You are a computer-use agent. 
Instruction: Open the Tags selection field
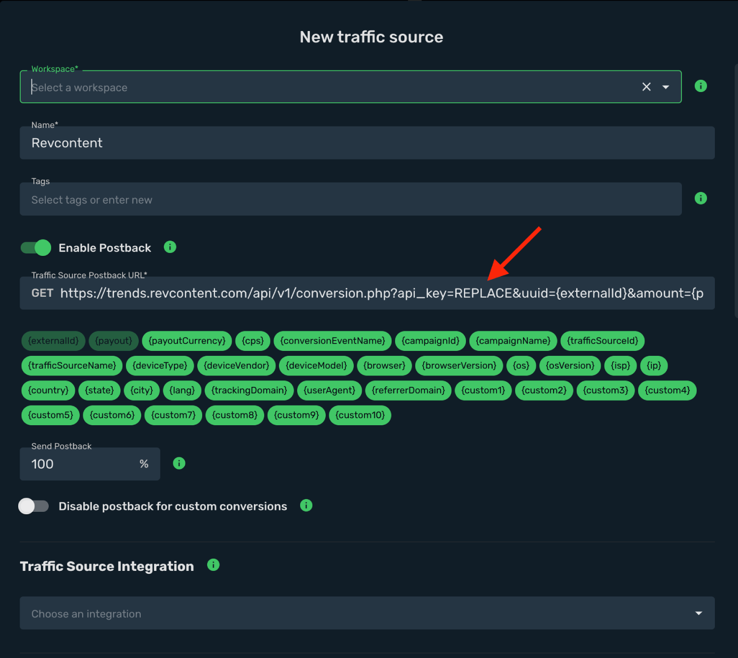tap(351, 199)
